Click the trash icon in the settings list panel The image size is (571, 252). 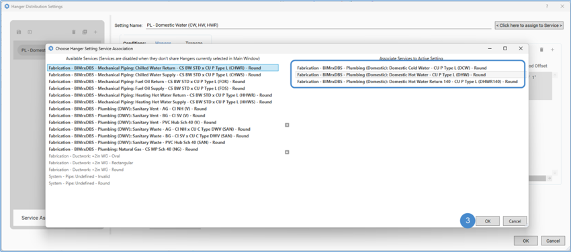click(x=74, y=32)
